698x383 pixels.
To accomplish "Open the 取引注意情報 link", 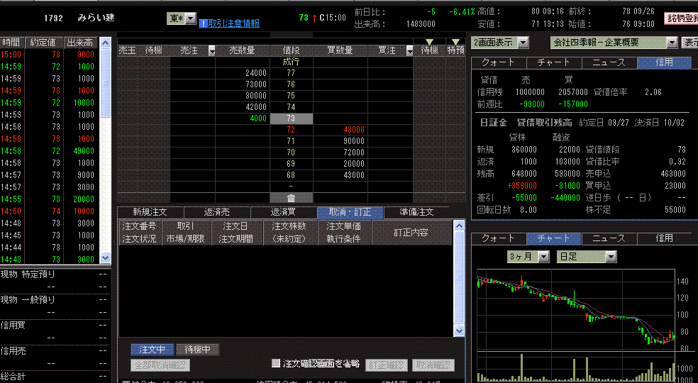I will tap(234, 23).
